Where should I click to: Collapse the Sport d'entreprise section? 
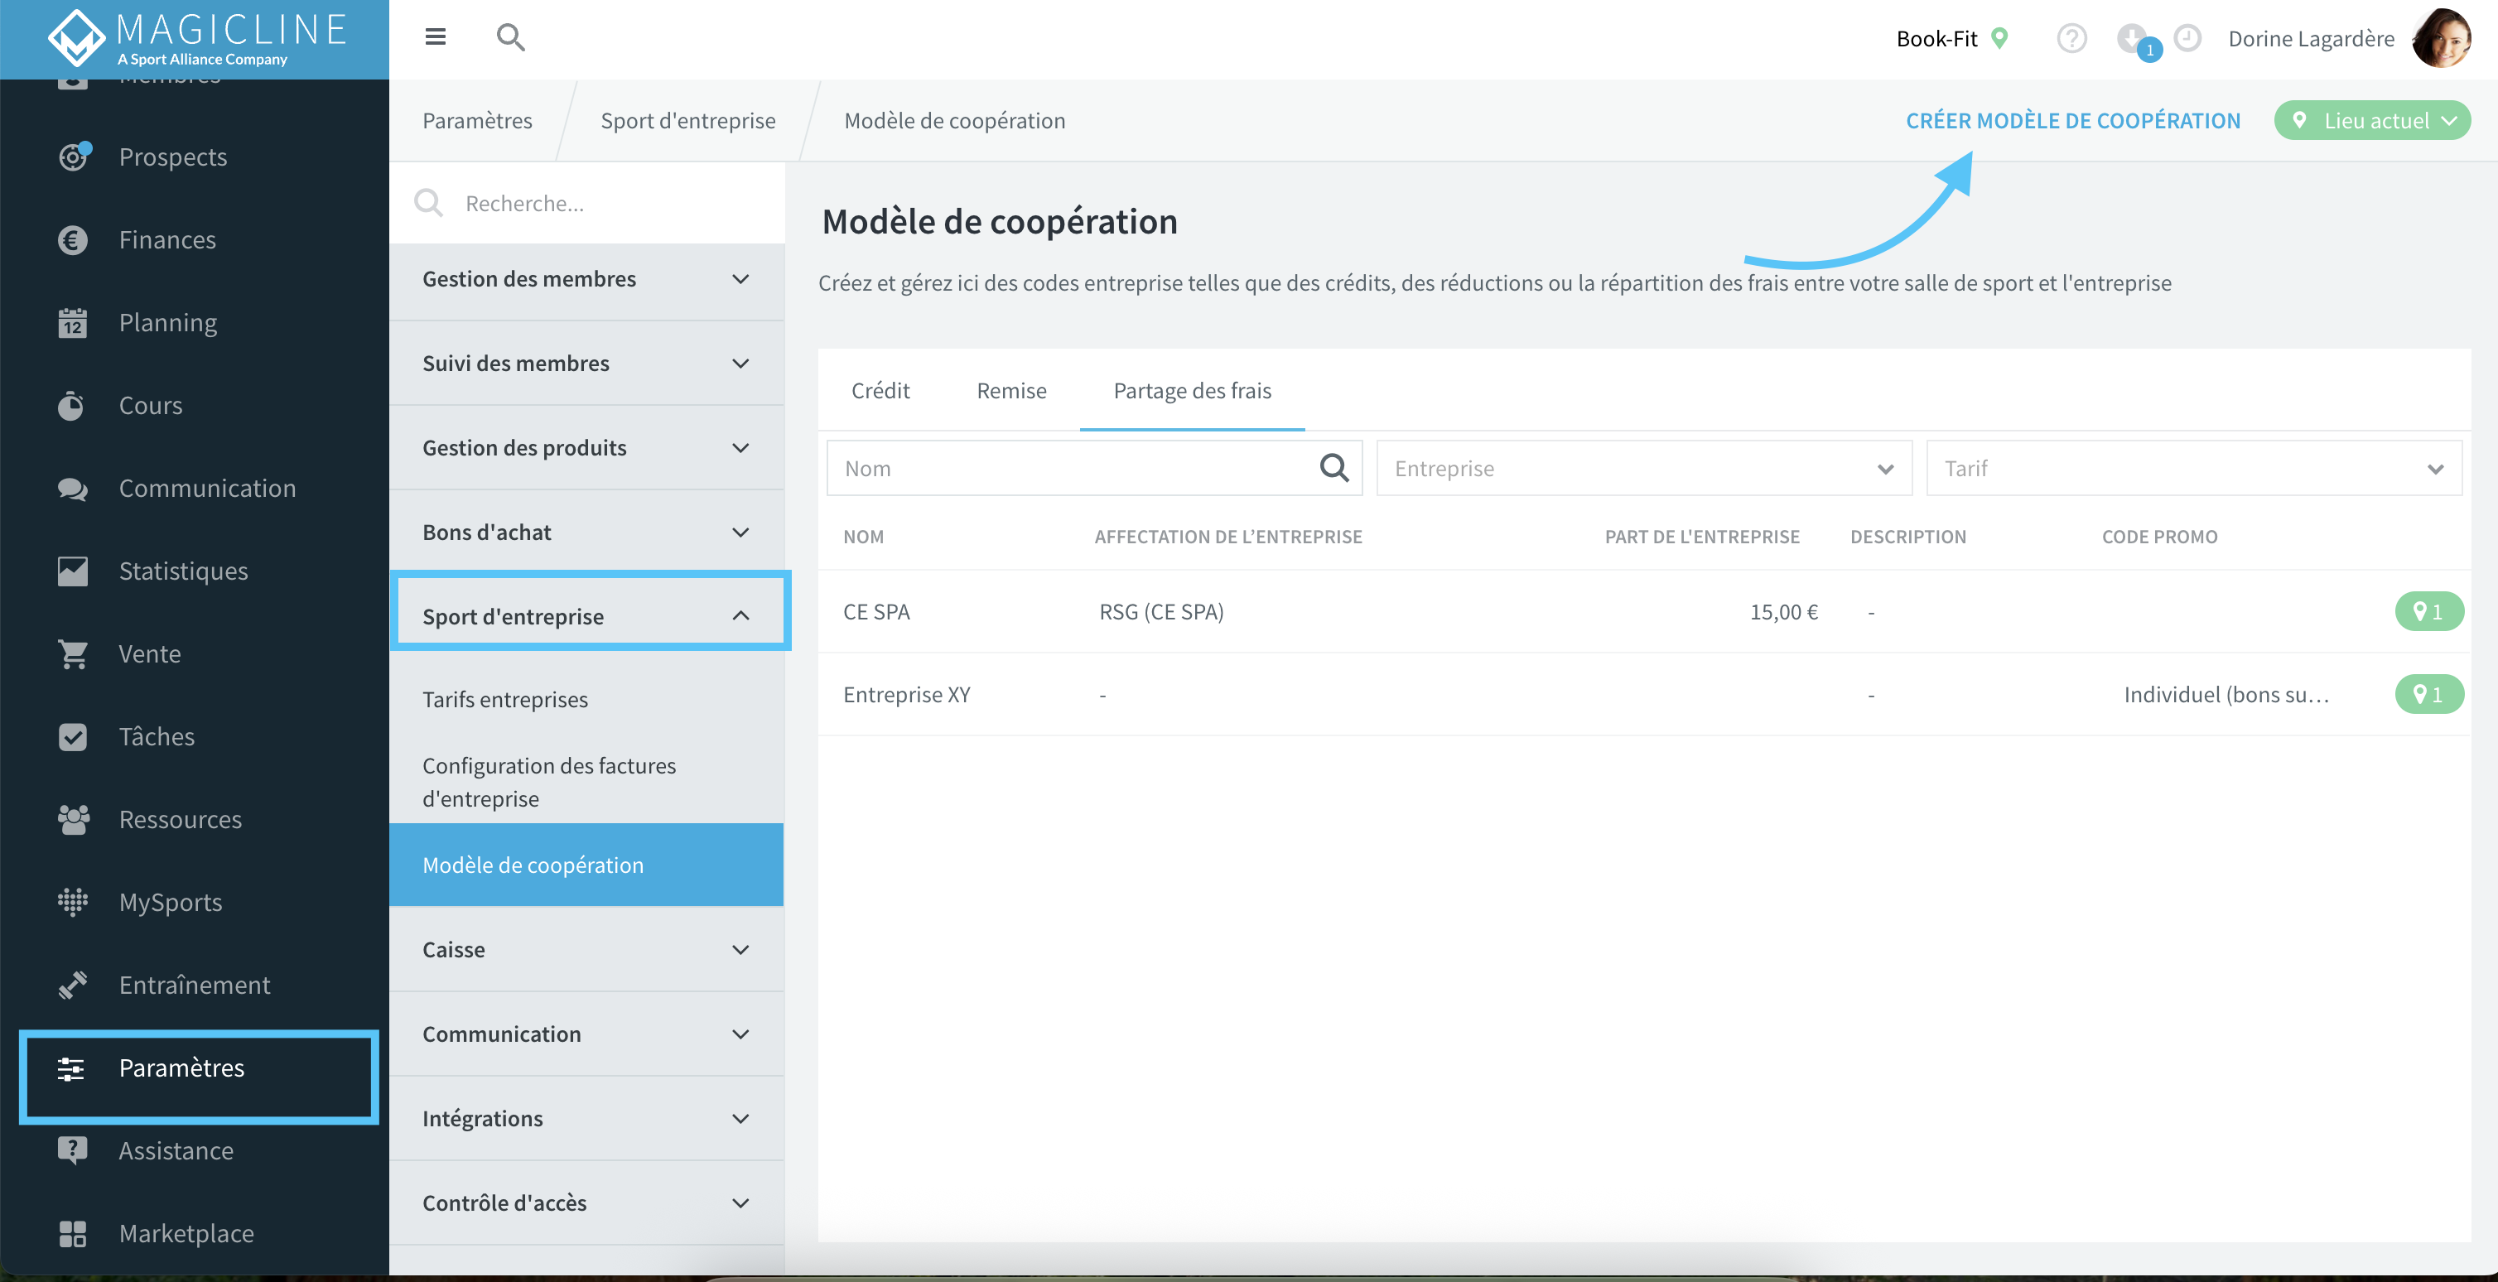click(591, 616)
